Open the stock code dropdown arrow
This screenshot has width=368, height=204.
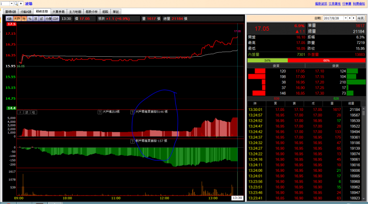(11, 4)
